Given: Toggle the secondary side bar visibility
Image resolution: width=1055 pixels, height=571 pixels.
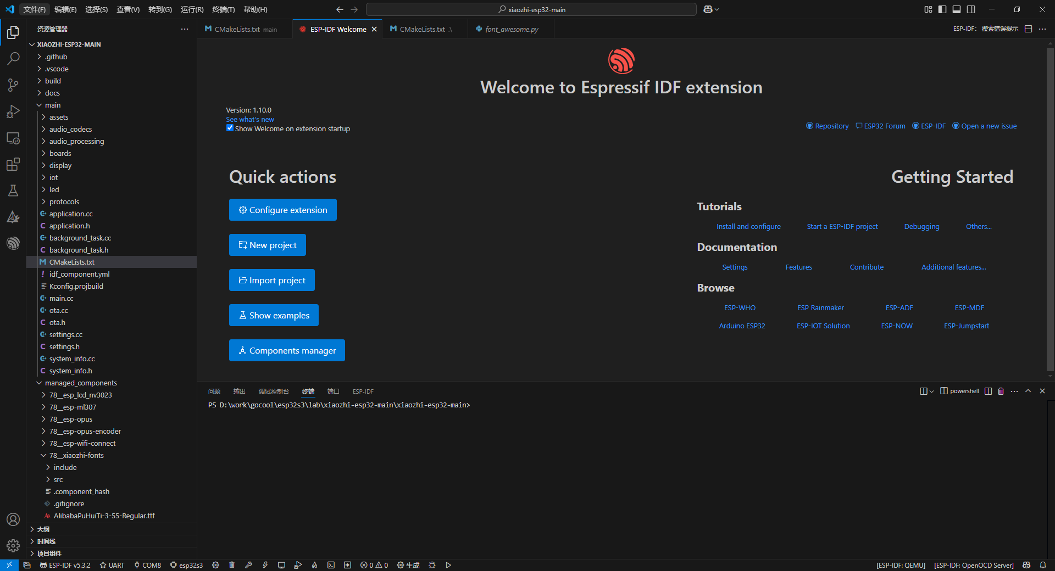Looking at the screenshot, I should [x=971, y=9].
